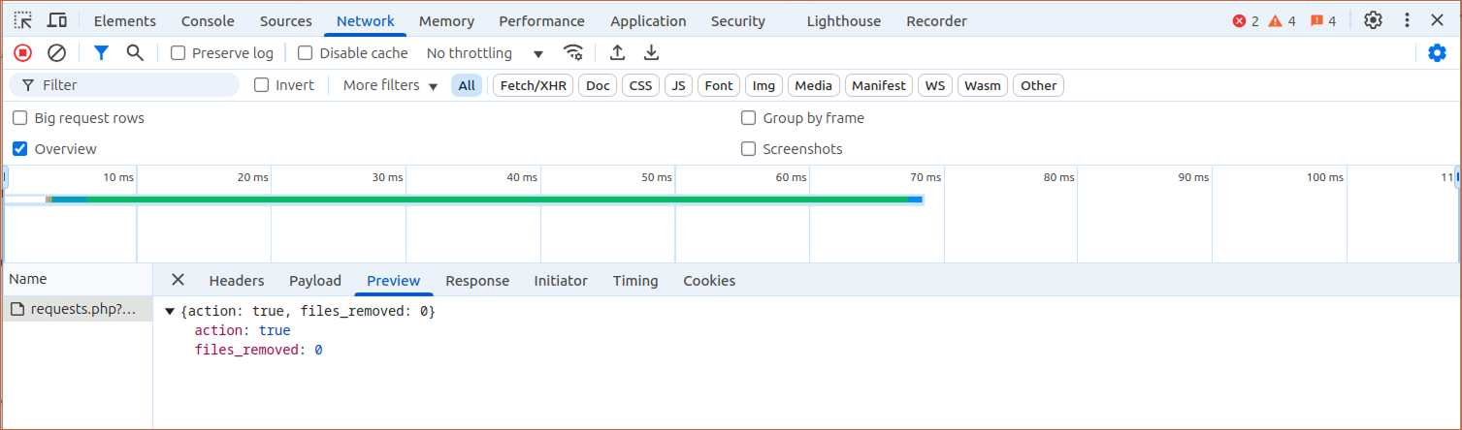The width and height of the screenshot is (1462, 430).
Task: Open network search with magnifier icon
Action: (x=135, y=53)
